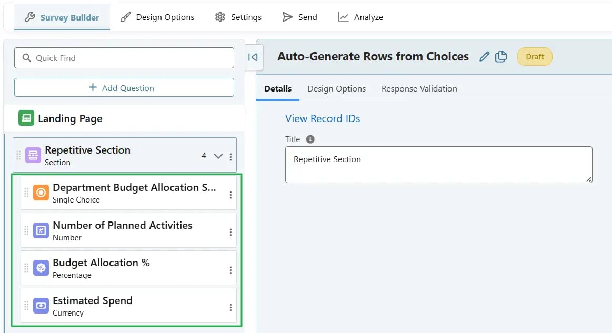Click the question count 4 in section
This screenshot has height=333, width=612.
click(x=204, y=156)
